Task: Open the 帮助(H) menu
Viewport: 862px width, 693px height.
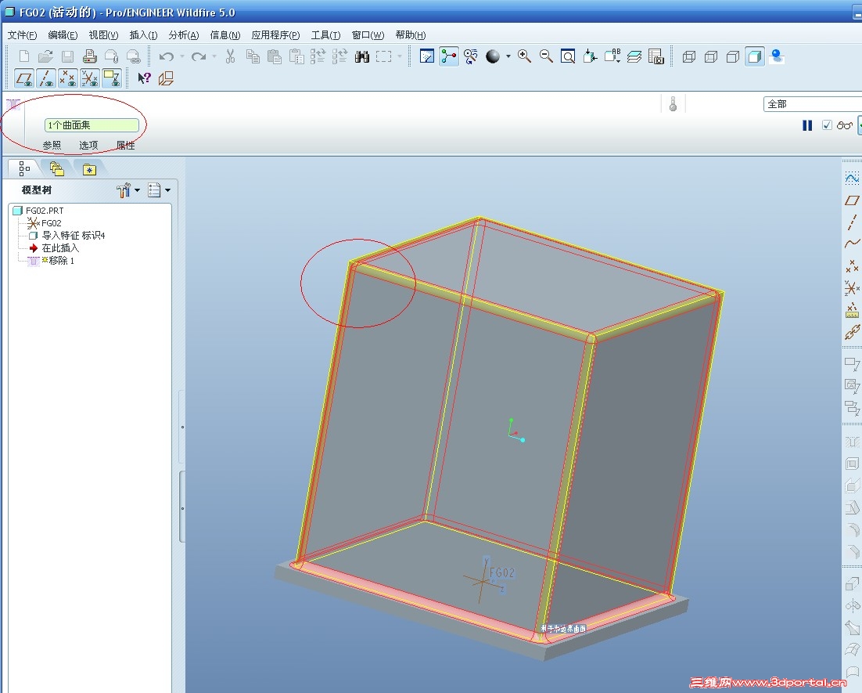Action: 411,35
